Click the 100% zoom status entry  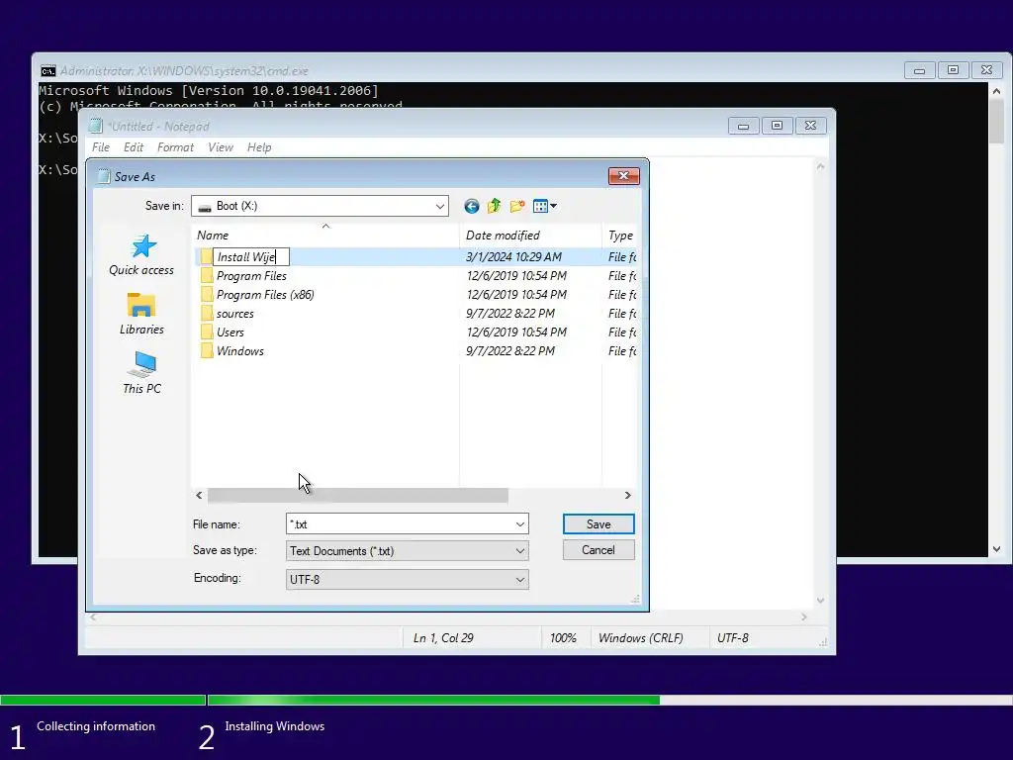click(563, 638)
